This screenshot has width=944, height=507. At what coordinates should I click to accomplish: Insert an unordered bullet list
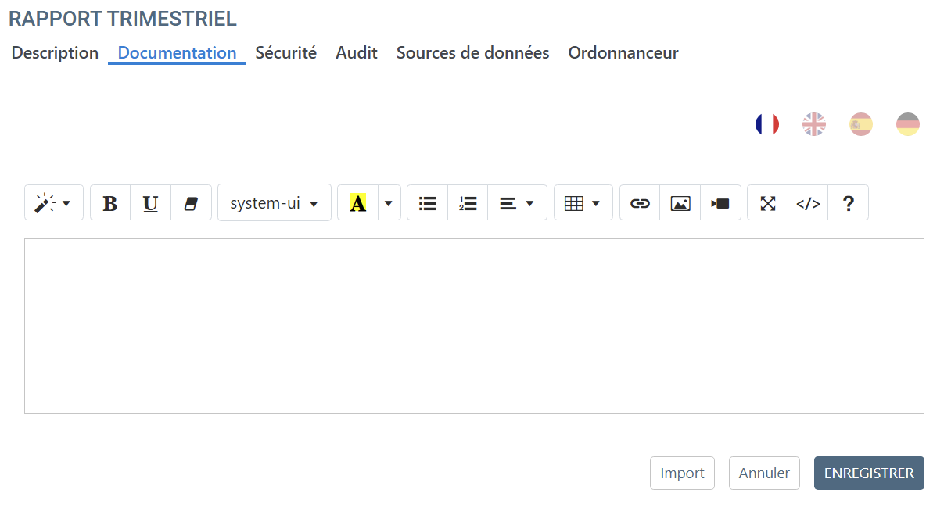click(428, 203)
